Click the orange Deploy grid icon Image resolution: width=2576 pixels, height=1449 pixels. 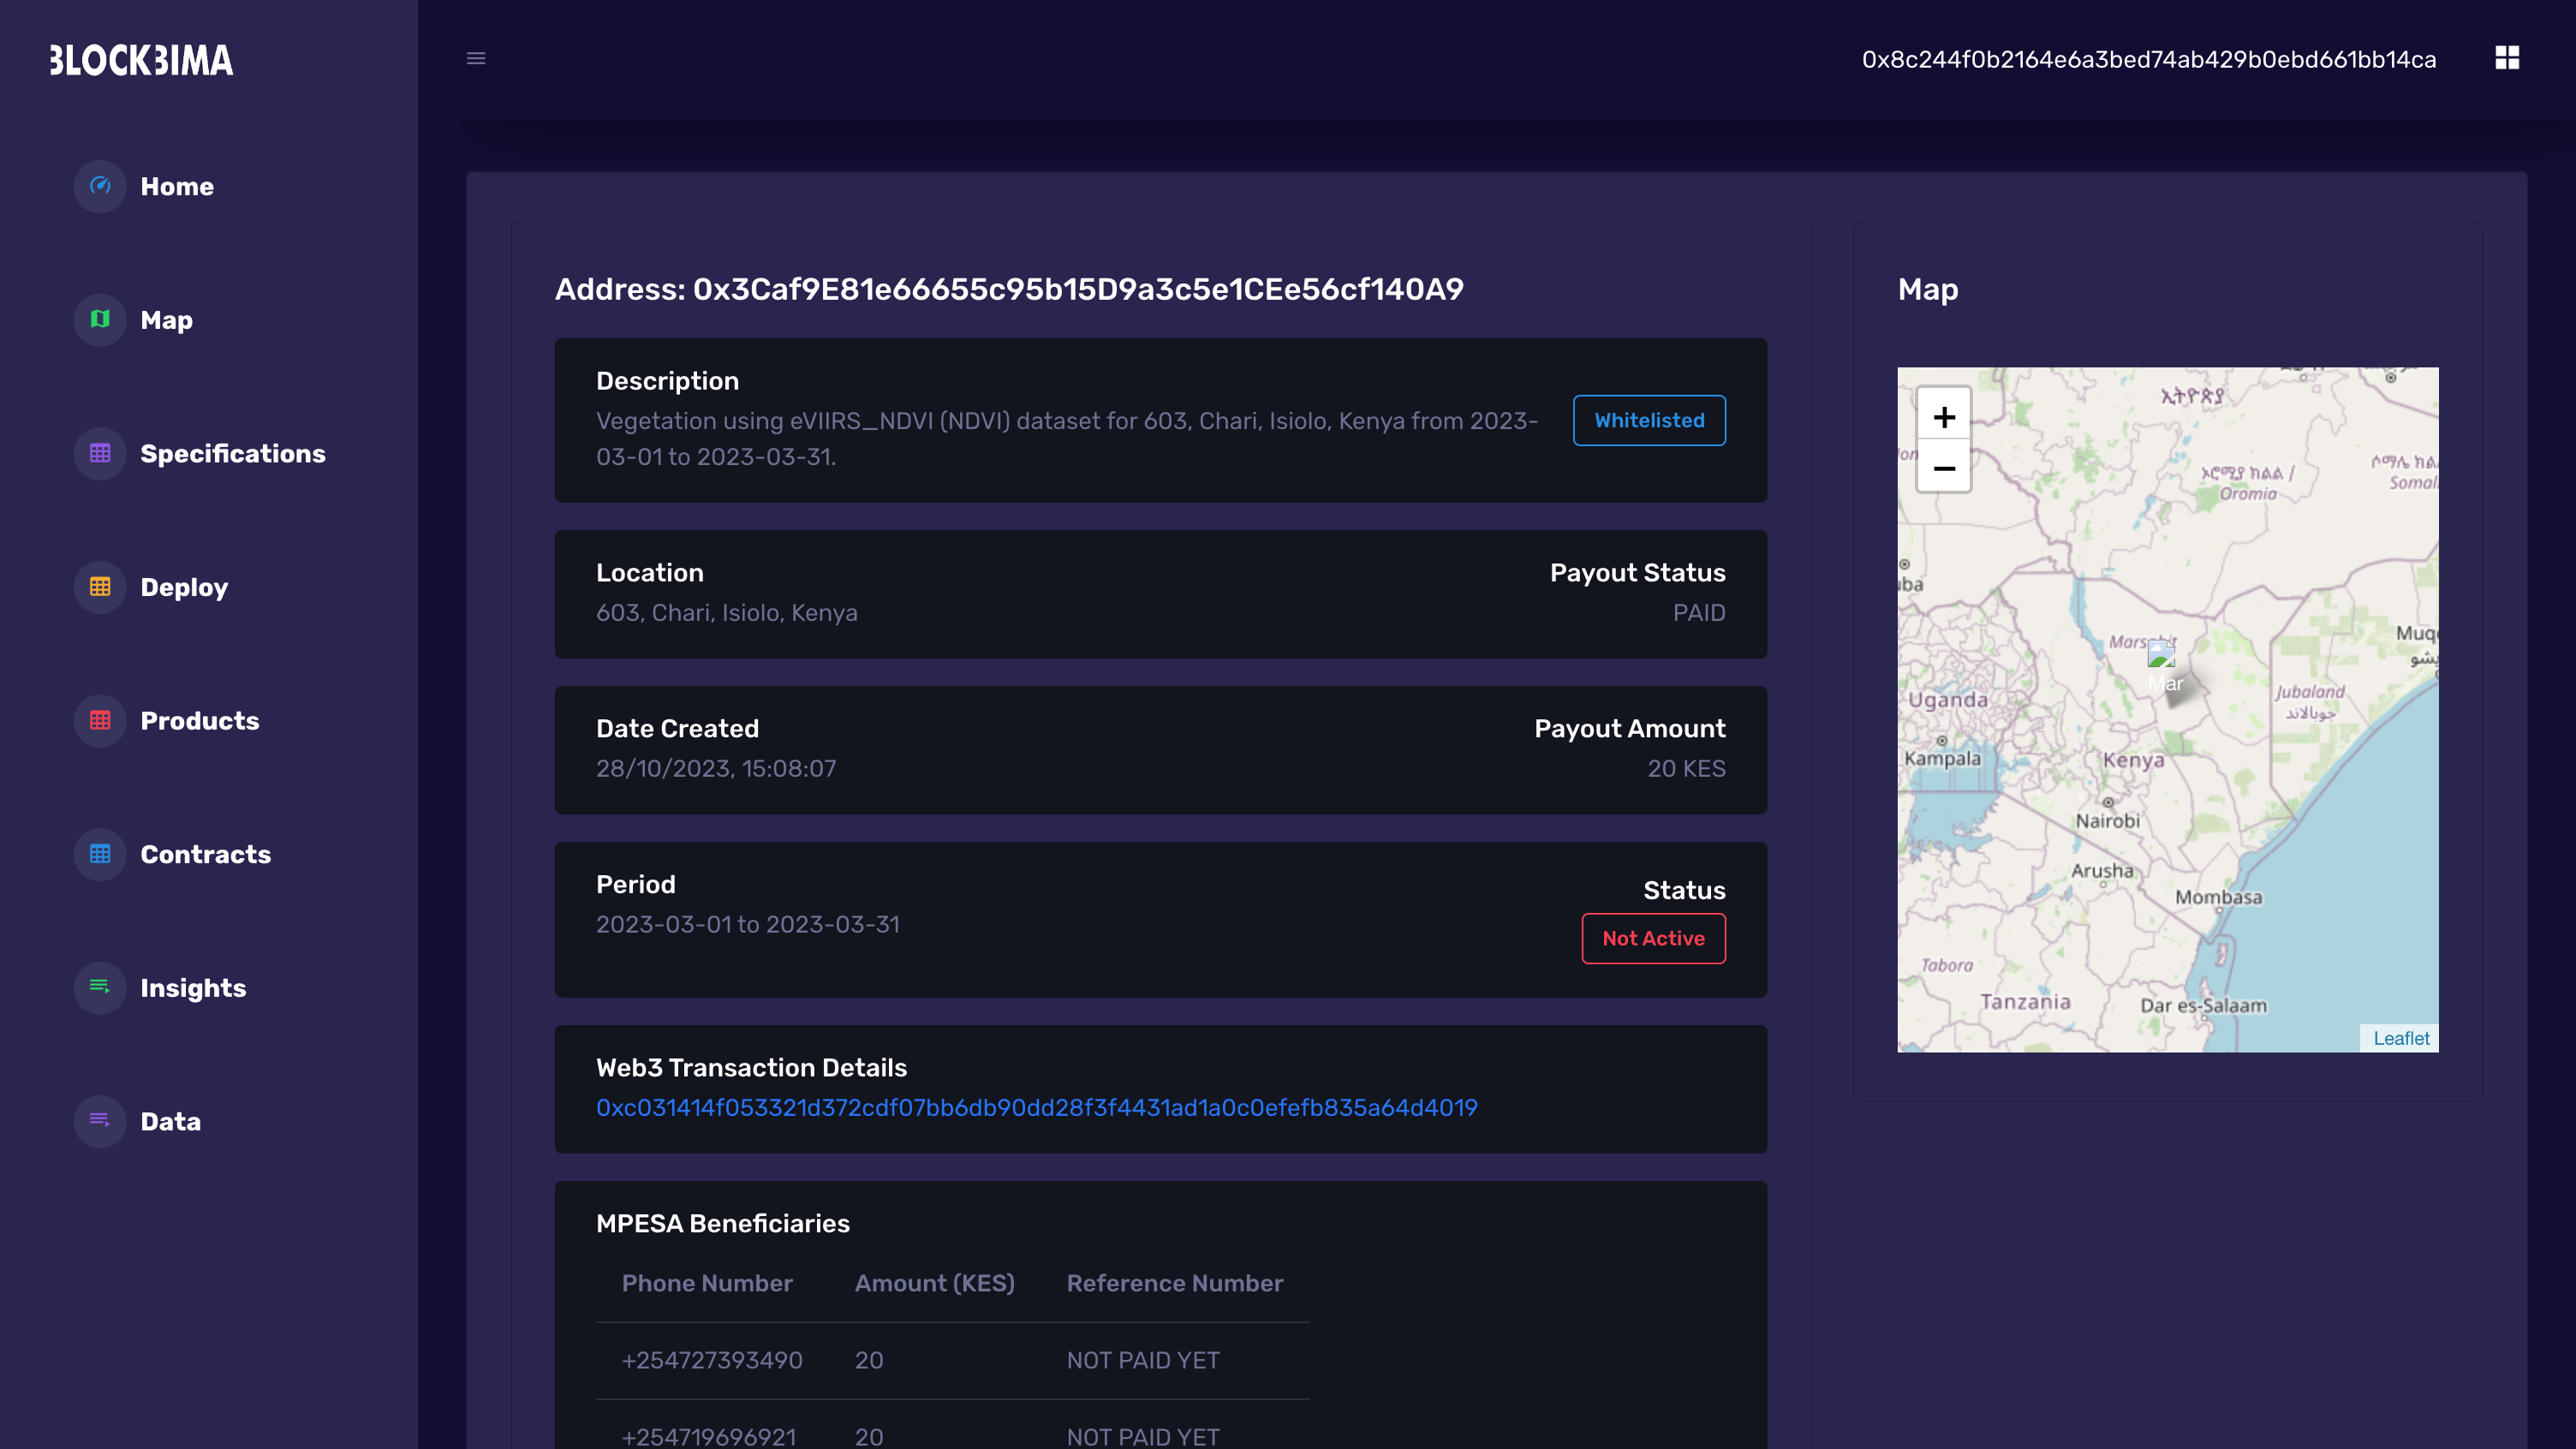coord(100,587)
